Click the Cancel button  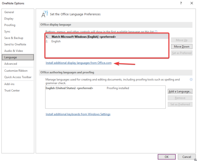point(187,157)
